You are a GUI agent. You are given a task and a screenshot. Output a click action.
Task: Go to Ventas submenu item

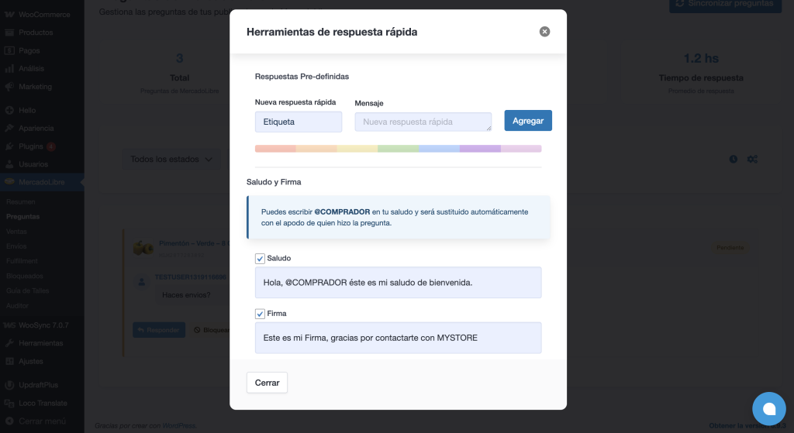click(16, 231)
